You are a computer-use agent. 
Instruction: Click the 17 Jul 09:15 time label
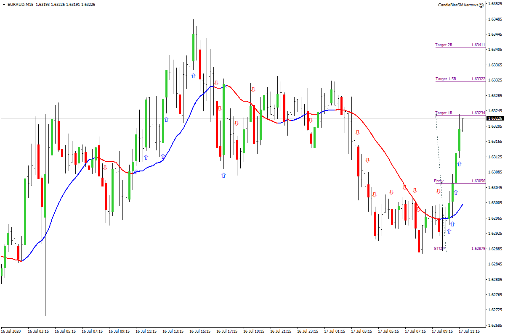pyautogui.click(x=442, y=331)
